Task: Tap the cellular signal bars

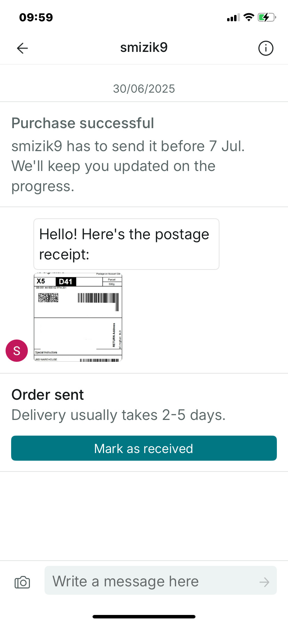Action: click(233, 18)
